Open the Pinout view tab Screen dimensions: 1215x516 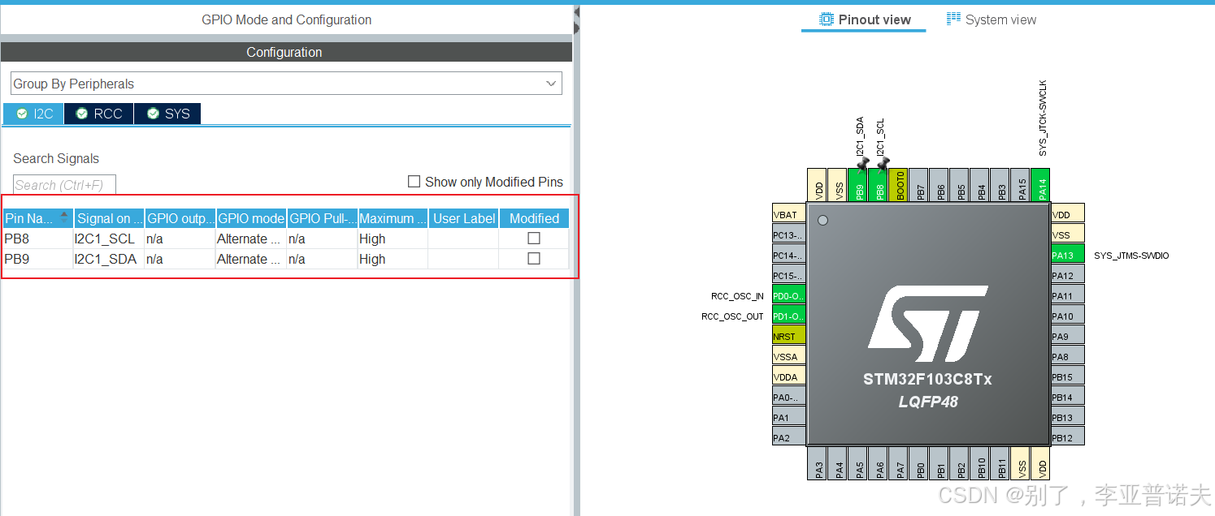(x=864, y=19)
